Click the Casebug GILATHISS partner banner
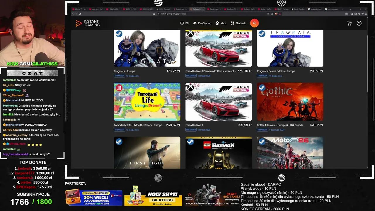The image size is (375, 211). pos(94,197)
